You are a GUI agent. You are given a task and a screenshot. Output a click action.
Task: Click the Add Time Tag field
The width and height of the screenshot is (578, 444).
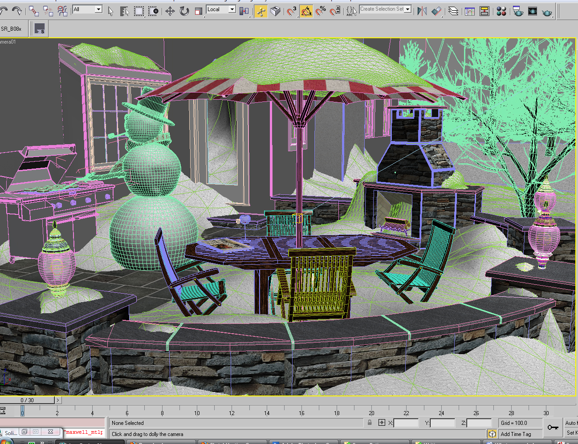point(520,434)
